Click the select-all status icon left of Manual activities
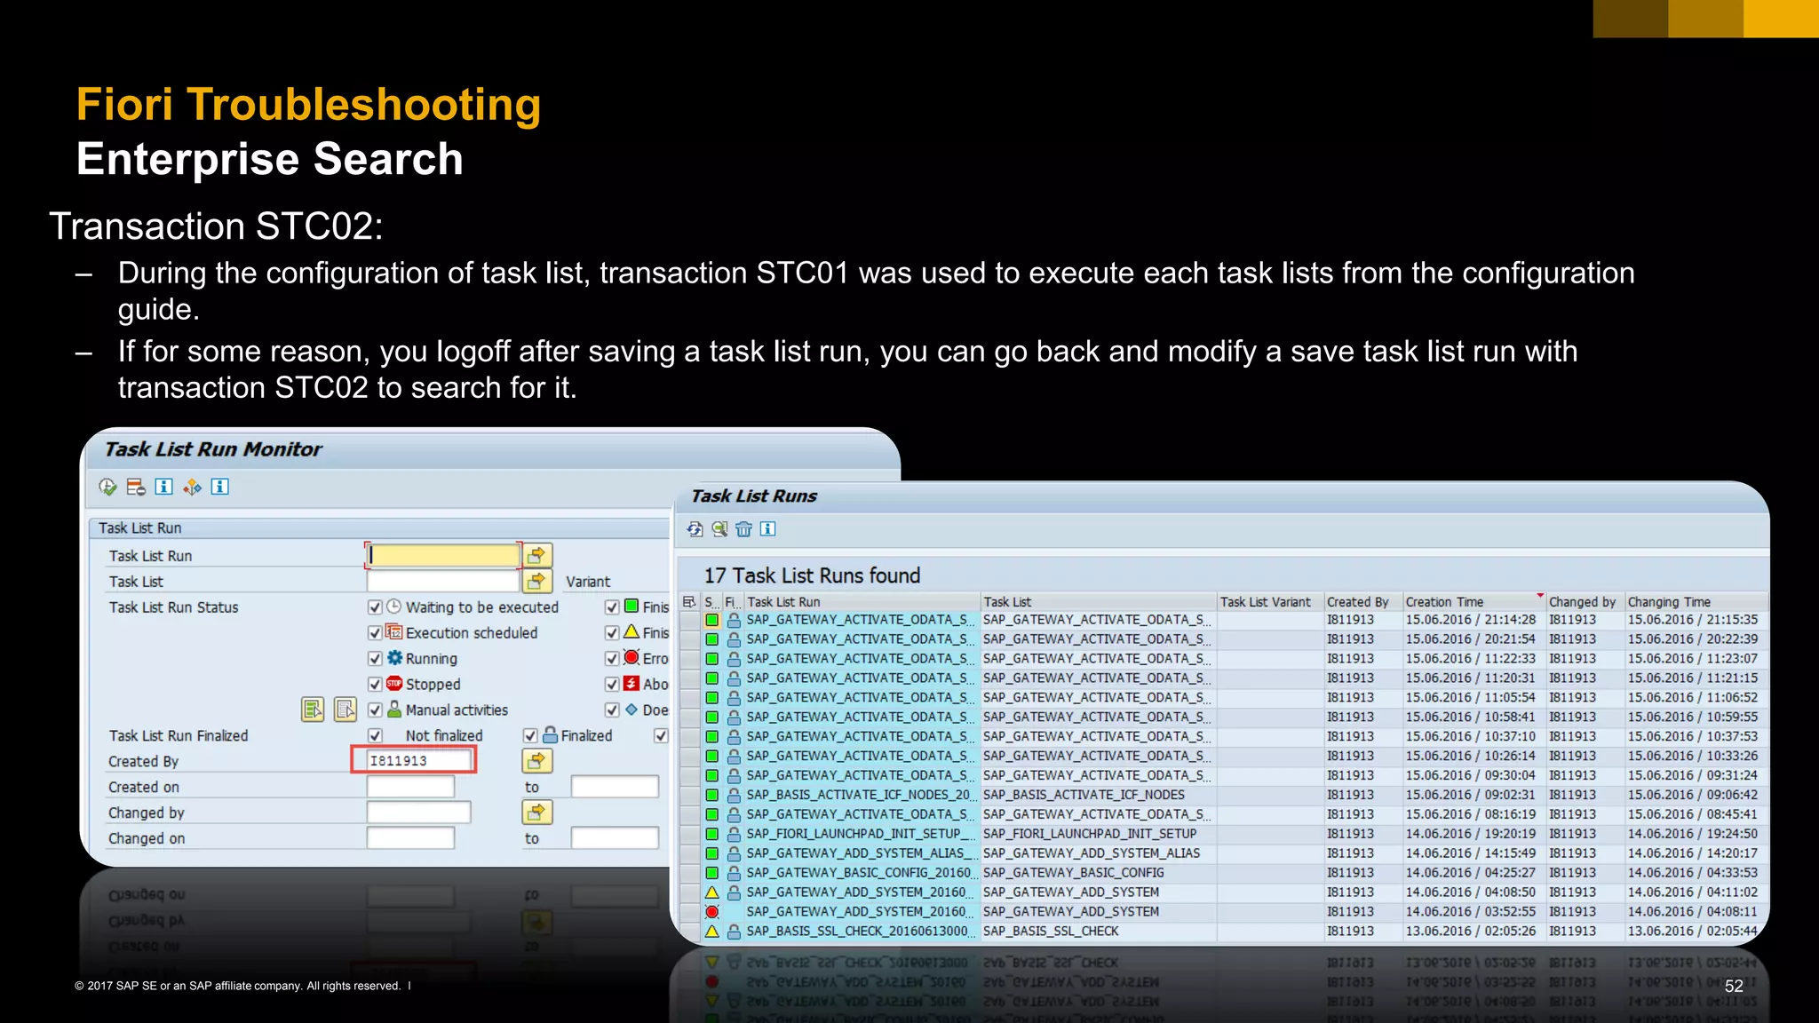1819x1023 pixels. click(313, 710)
